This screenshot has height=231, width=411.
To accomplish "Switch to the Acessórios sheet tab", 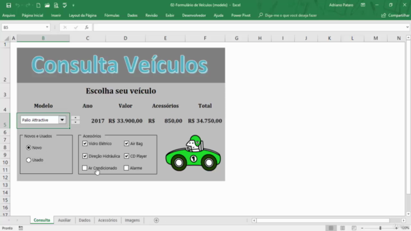I will pyautogui.click(x=107, y=220).
